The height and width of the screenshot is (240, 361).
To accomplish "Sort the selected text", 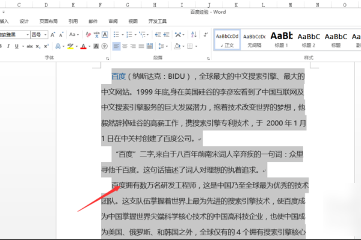I will (x=194, y=35).
